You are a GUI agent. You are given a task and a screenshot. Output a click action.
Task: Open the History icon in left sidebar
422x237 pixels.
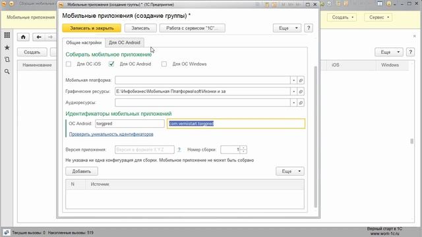(7, 59)
